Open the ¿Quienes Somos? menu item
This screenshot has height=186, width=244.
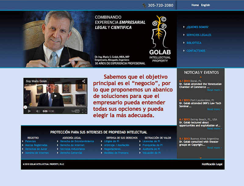(x=197, y=27)
